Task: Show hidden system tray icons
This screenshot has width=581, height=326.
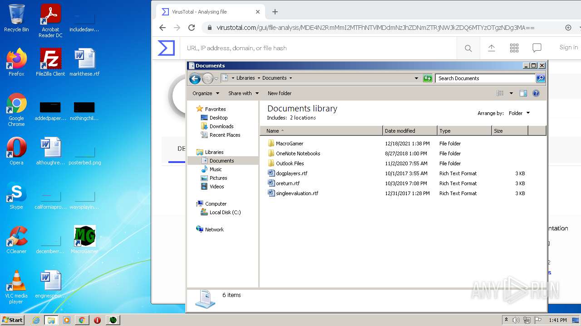Action: click(x=506, y=320)
